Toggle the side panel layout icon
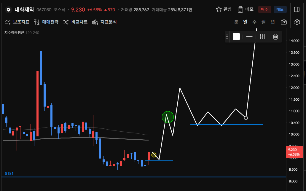 click(297, 9)
